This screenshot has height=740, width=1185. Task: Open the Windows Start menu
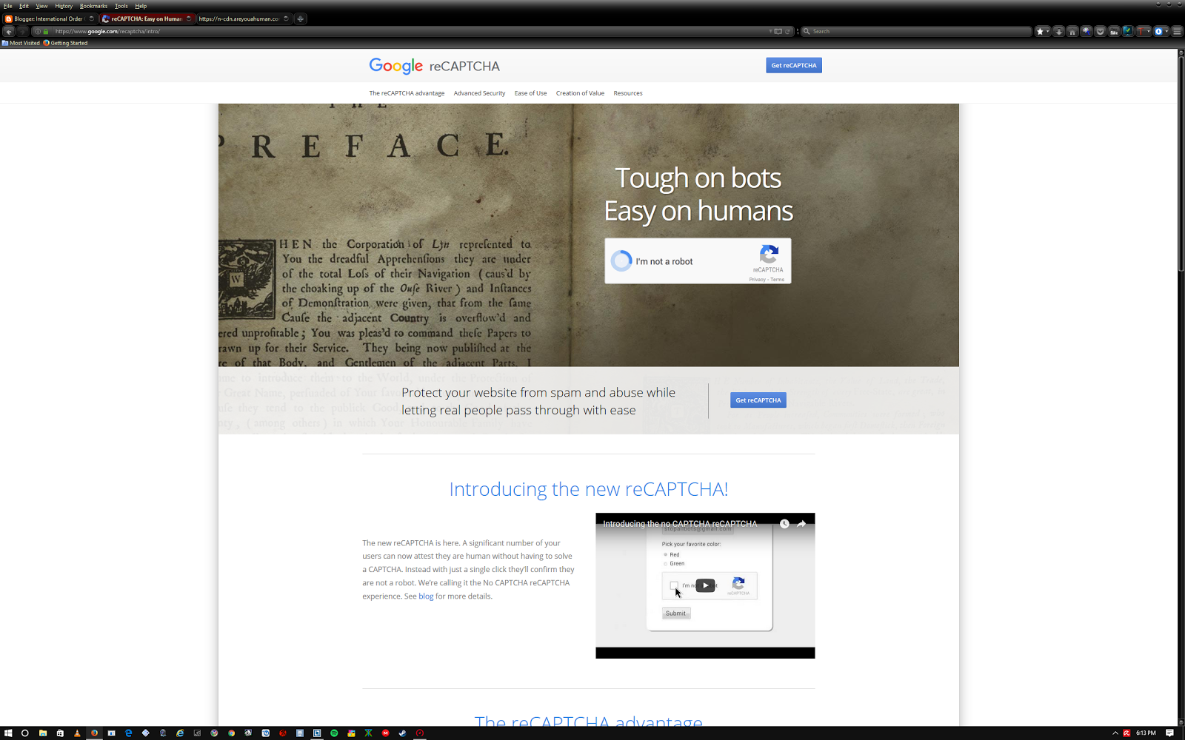pyautogui.click(x=8, y=733)
